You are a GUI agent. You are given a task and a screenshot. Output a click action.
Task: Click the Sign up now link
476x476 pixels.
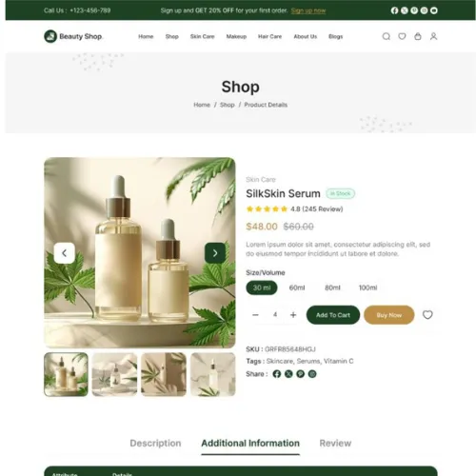coord(308,10)
